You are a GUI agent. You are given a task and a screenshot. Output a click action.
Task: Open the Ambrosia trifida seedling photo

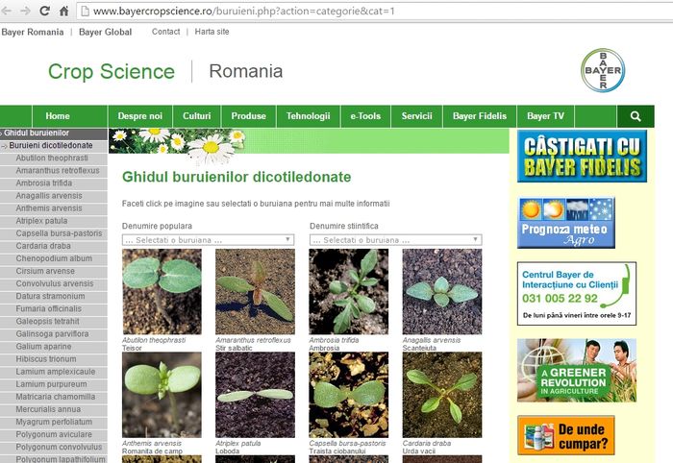pyautogui.click(x=348, y=291)
